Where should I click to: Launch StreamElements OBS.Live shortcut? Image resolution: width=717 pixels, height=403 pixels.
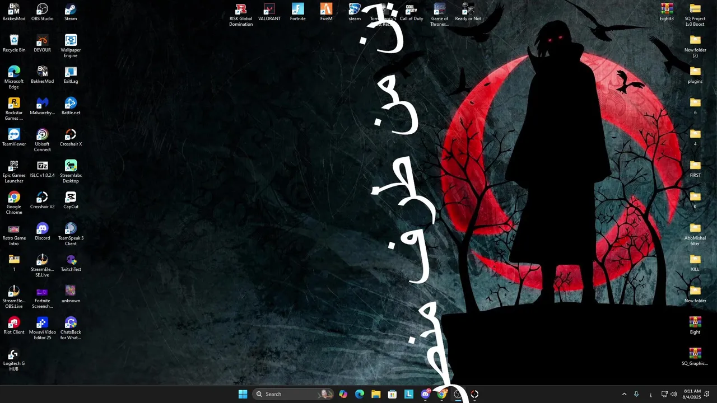point(14,297)
